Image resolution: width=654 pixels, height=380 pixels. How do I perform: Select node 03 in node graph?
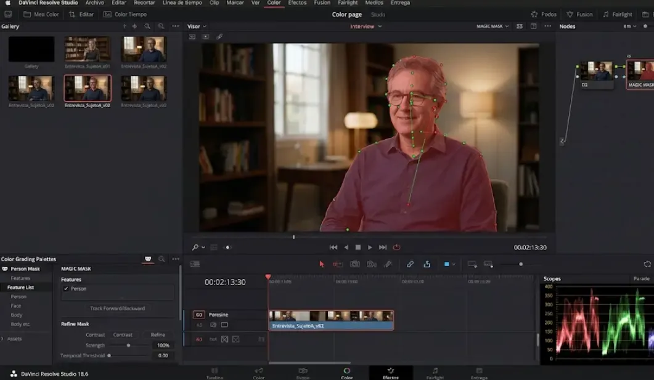click(597, 75)
